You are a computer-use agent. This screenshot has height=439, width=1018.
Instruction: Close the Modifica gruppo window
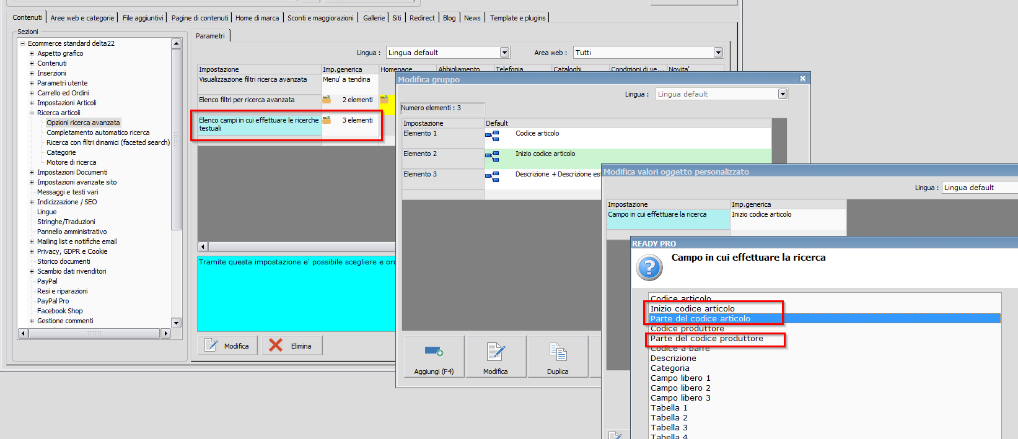802,79
